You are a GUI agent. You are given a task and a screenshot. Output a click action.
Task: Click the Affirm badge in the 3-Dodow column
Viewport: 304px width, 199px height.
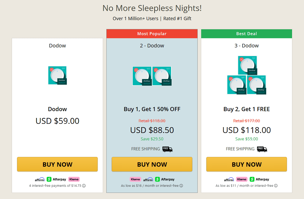[229, 179]
